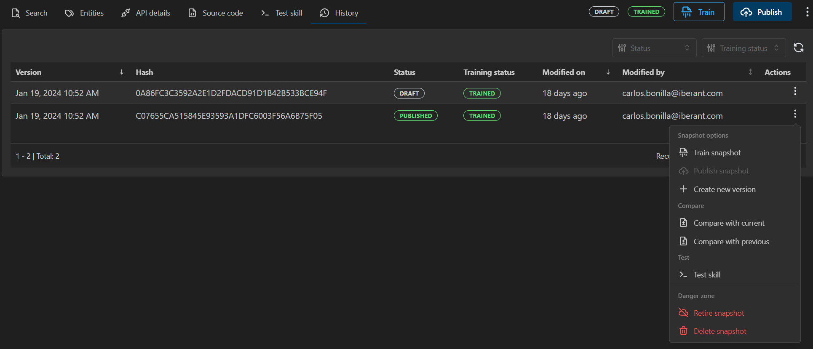The image size is (813, 349).
Task: Click the sliders icon in Training status filter
Action: coord(711,48)
